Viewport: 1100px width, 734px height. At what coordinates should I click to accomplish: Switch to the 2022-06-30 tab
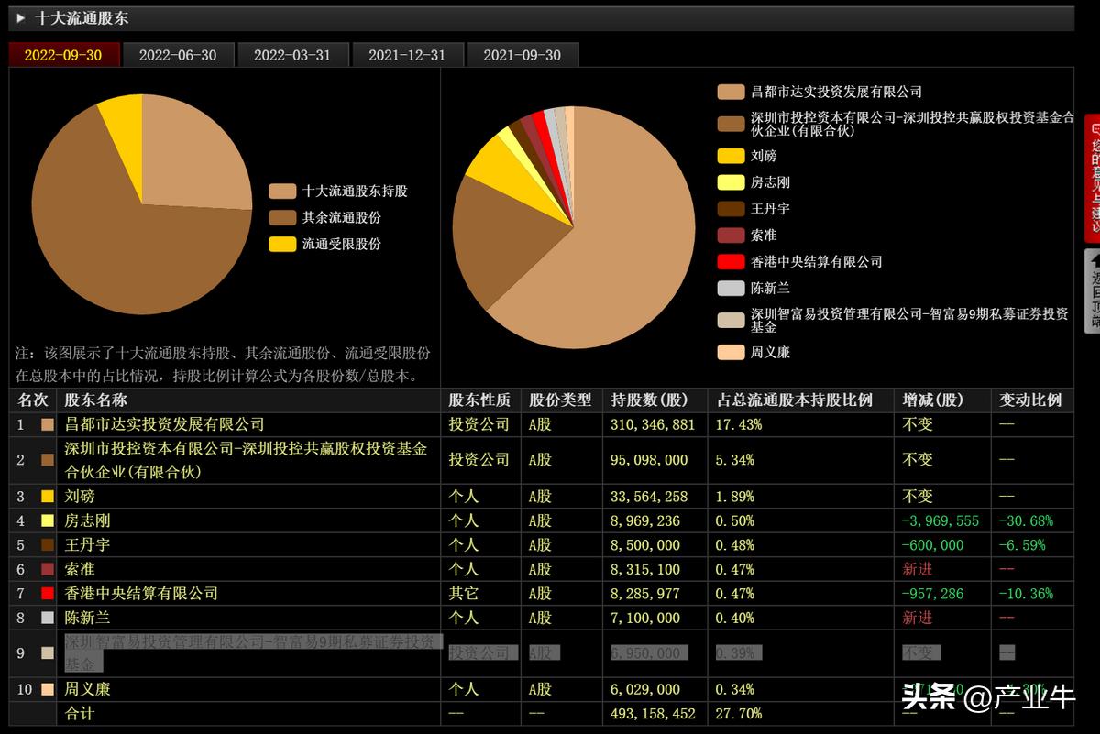178,55
